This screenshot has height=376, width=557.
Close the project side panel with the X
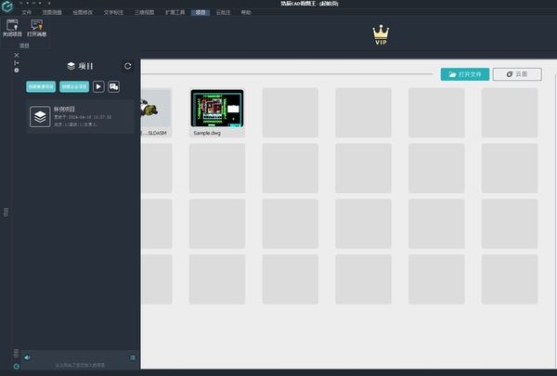pos(17,55)
